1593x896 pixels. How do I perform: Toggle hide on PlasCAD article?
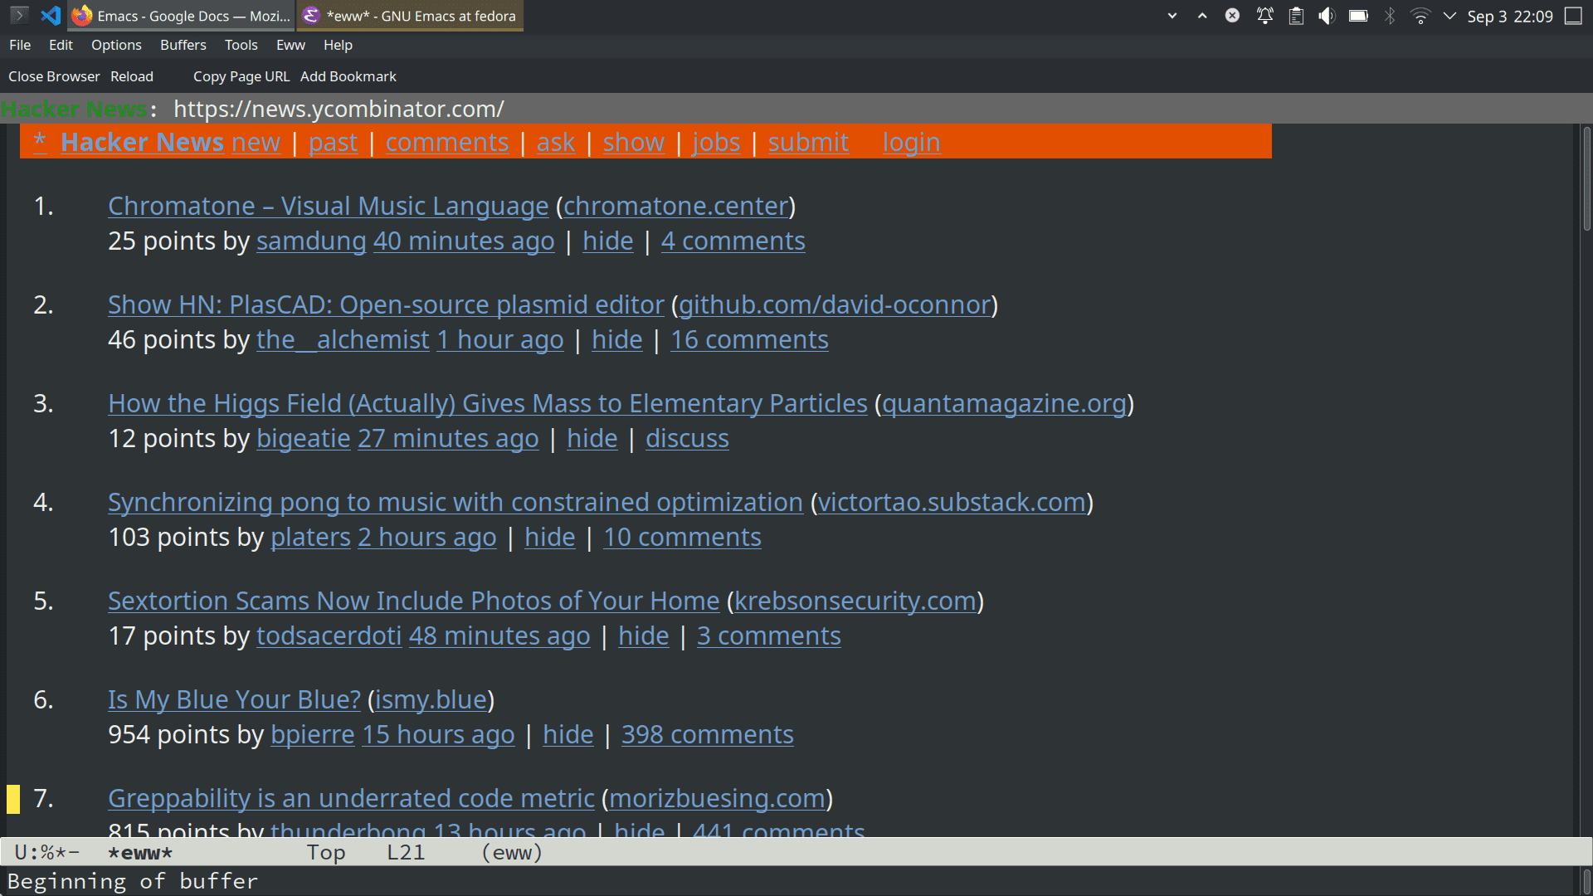[x=616, y=339]
